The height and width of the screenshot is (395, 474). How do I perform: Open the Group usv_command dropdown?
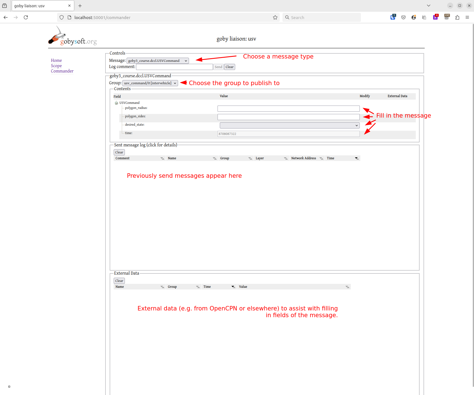[150, 83]
